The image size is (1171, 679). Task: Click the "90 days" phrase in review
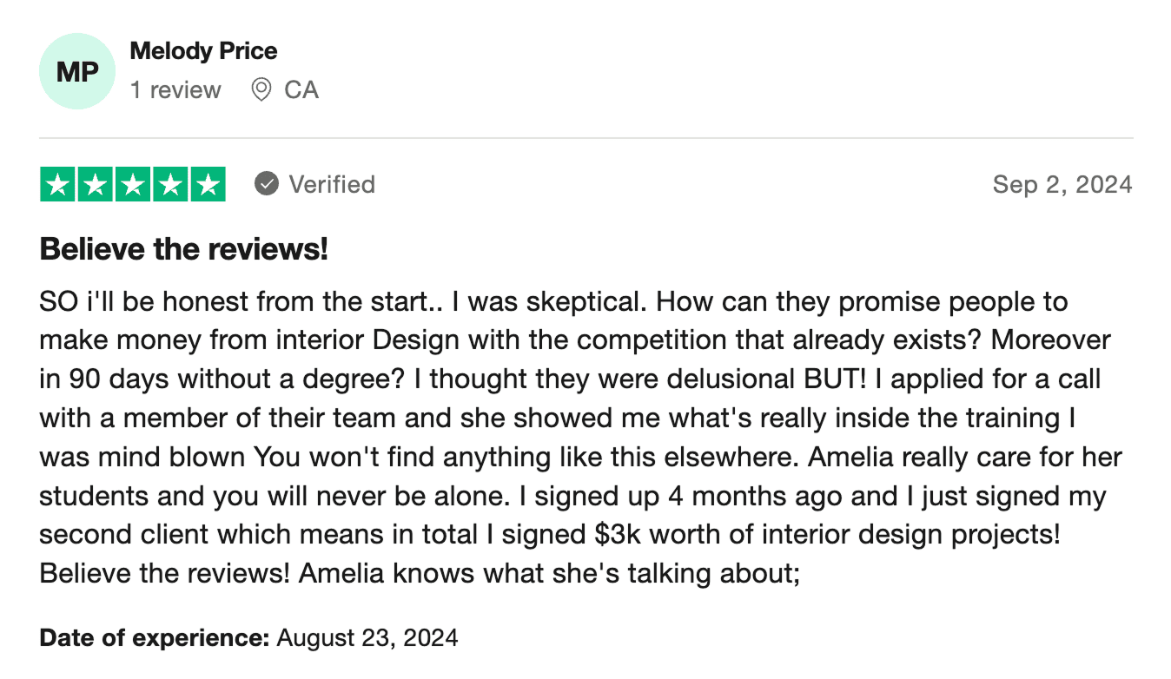[x=104, y=379]
